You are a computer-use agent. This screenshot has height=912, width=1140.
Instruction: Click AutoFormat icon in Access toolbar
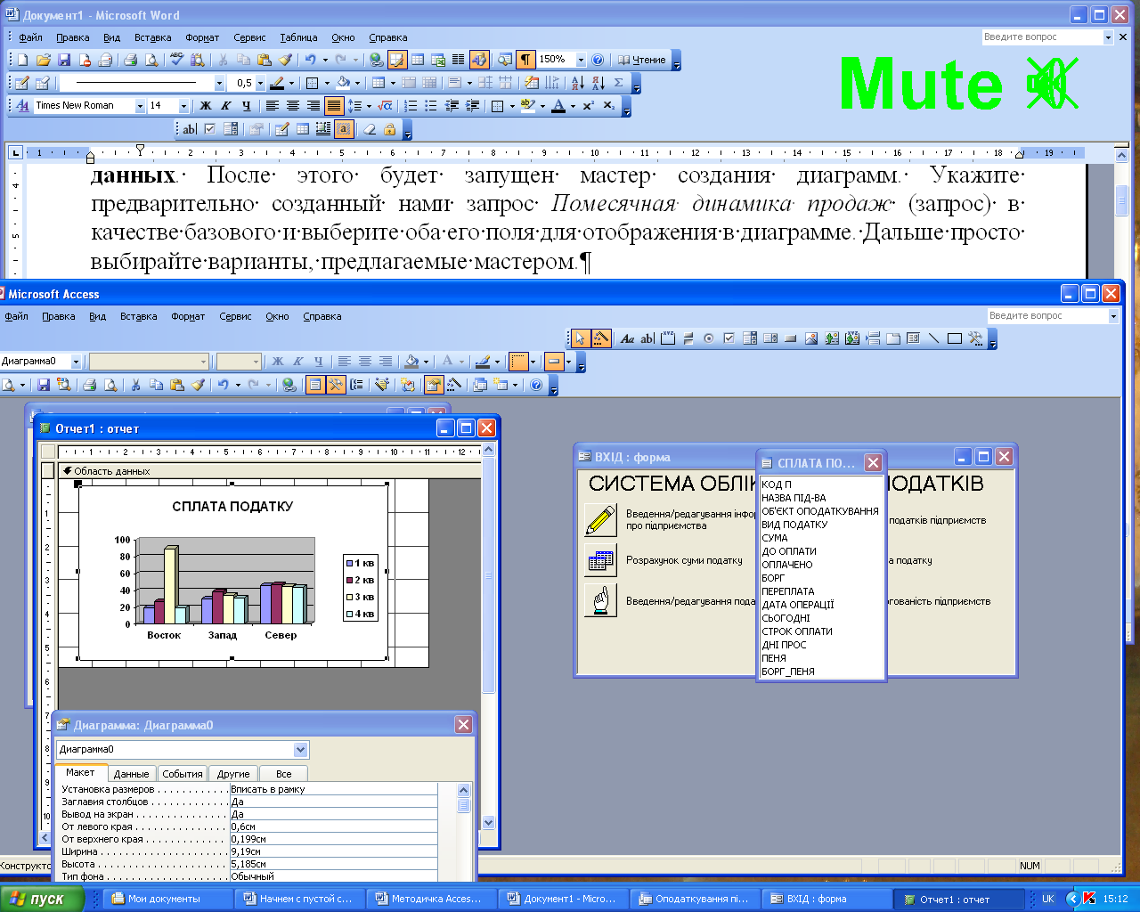click(381, 385)
